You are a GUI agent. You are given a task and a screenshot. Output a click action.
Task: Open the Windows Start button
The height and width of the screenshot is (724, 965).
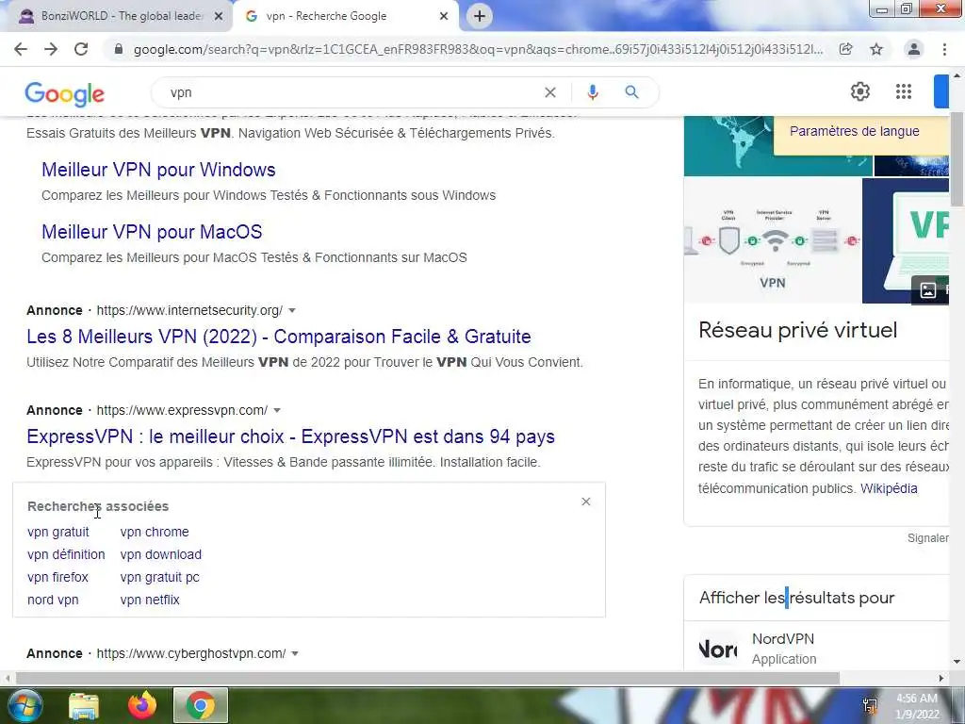tap(24, 705)
